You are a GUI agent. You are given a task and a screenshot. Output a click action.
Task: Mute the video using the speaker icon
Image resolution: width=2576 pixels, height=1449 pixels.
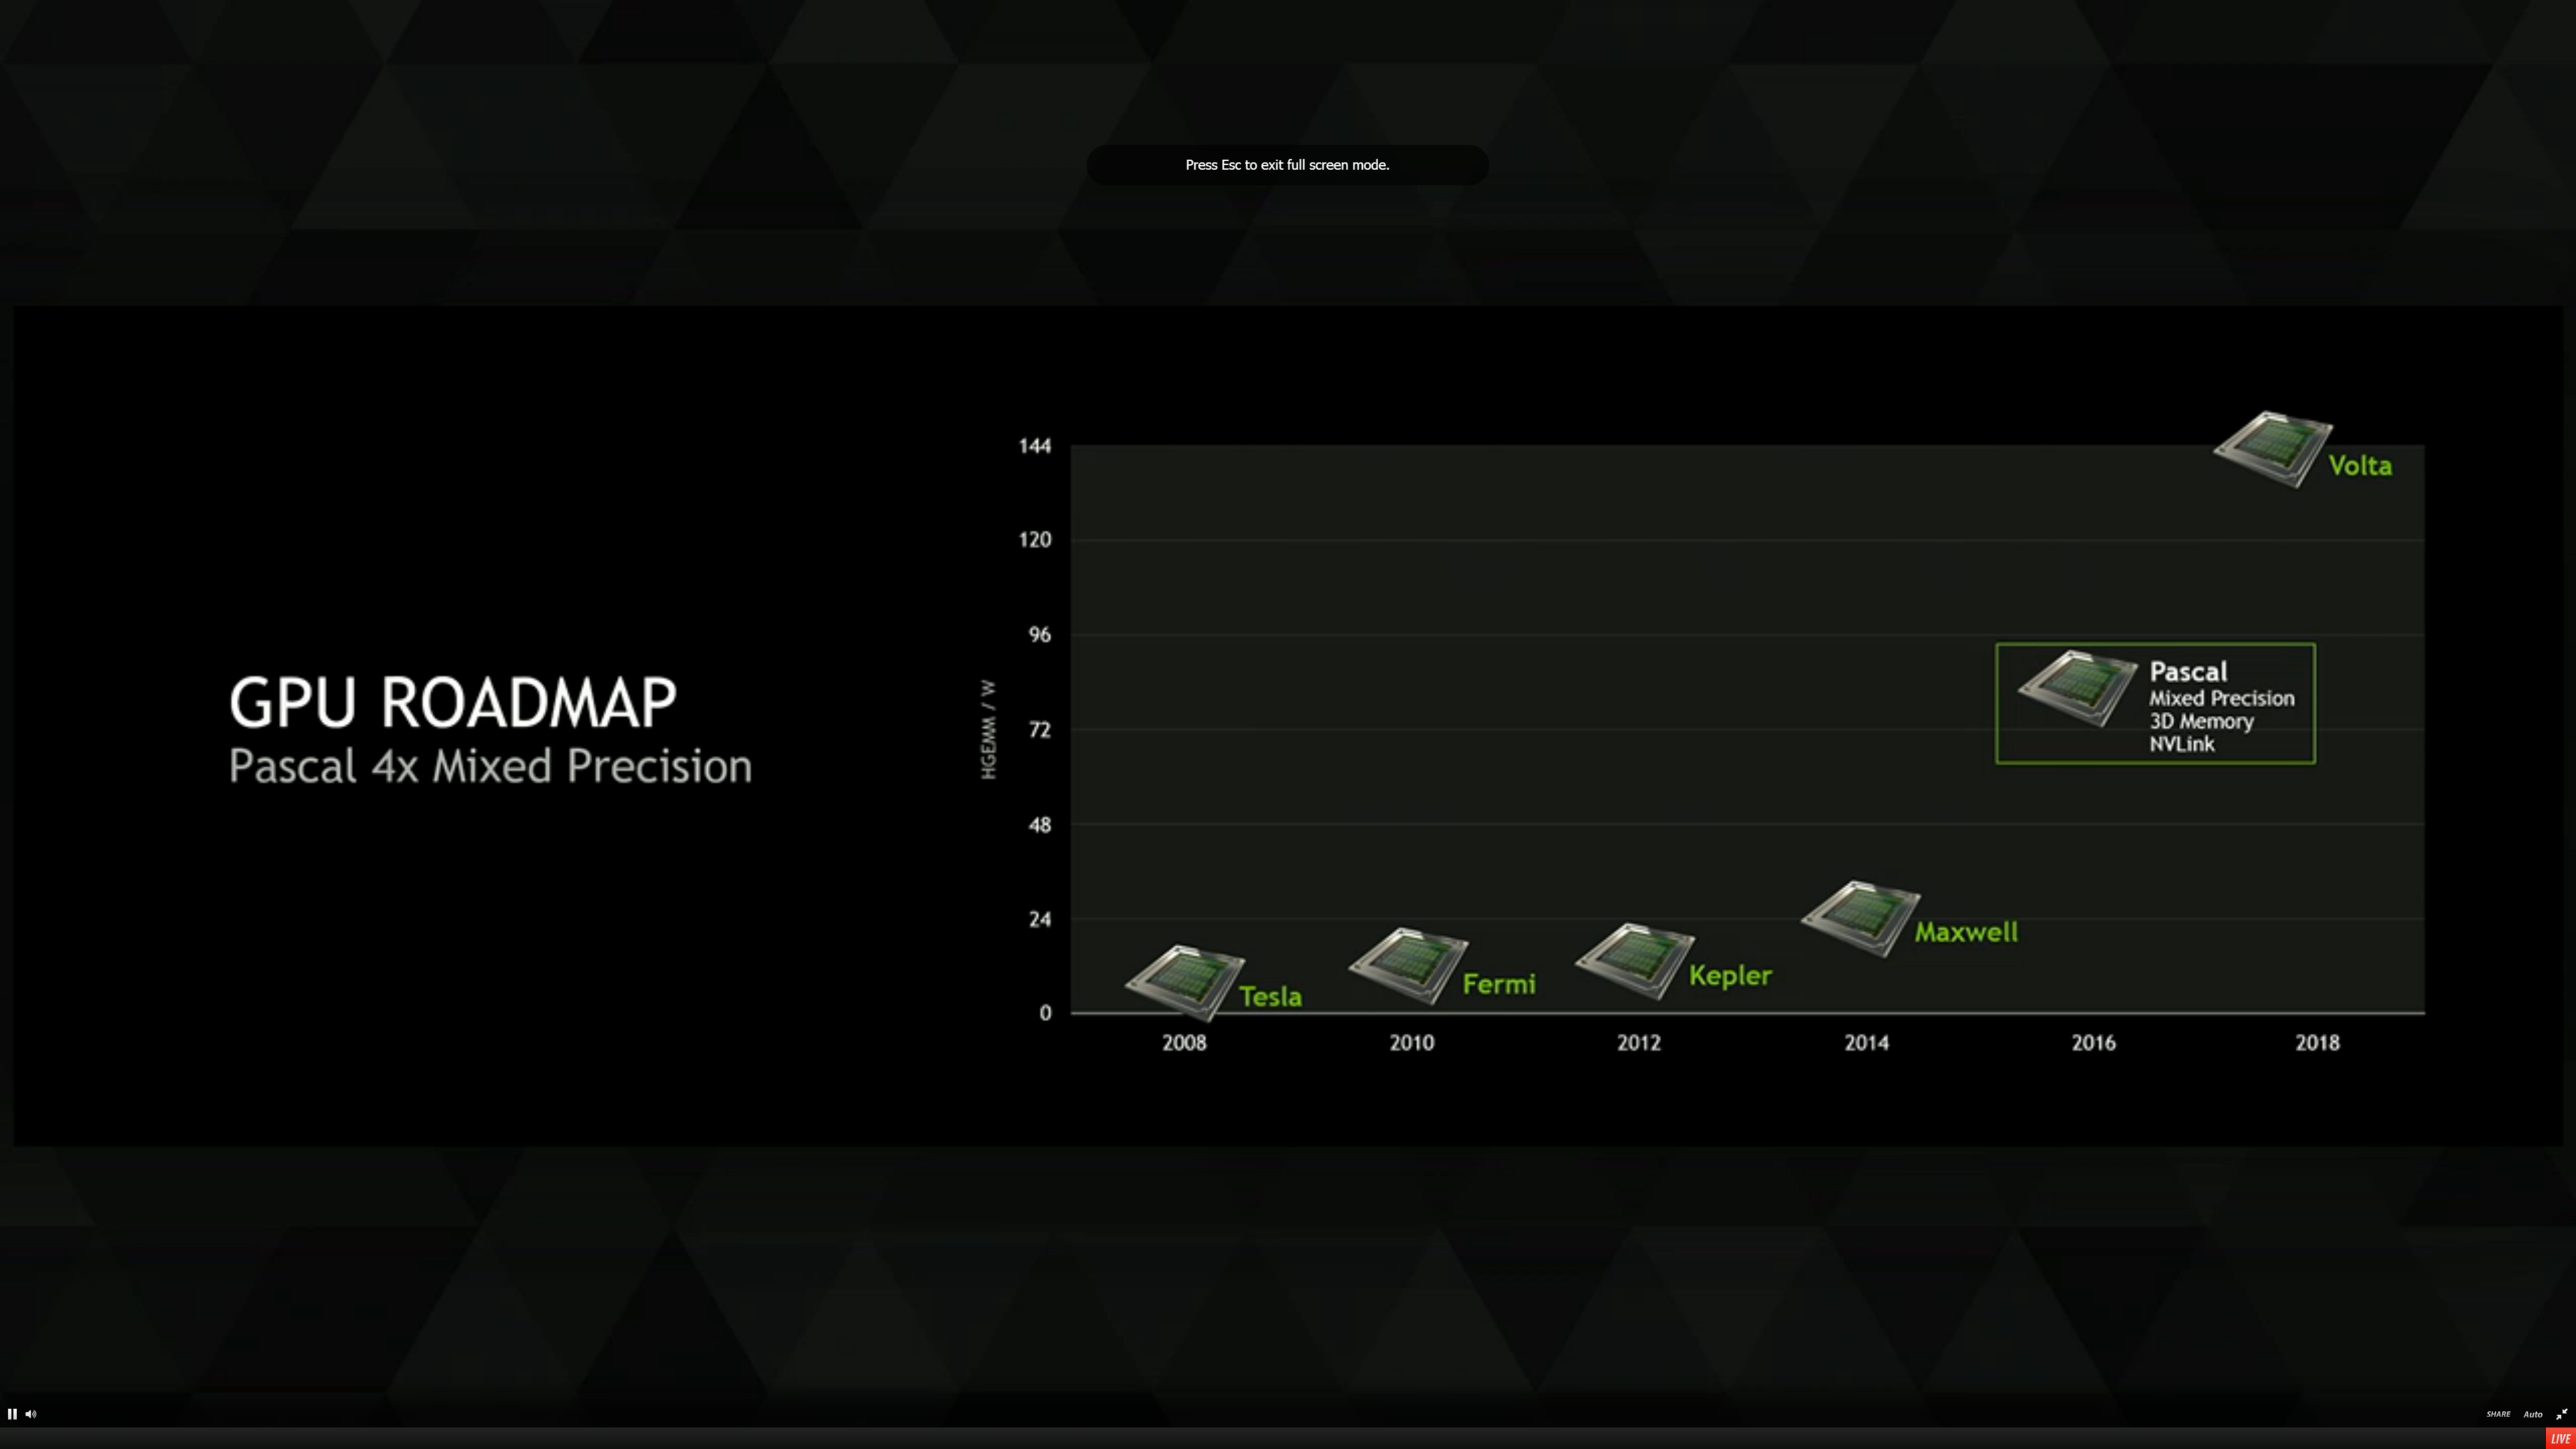pos(31,1413)
